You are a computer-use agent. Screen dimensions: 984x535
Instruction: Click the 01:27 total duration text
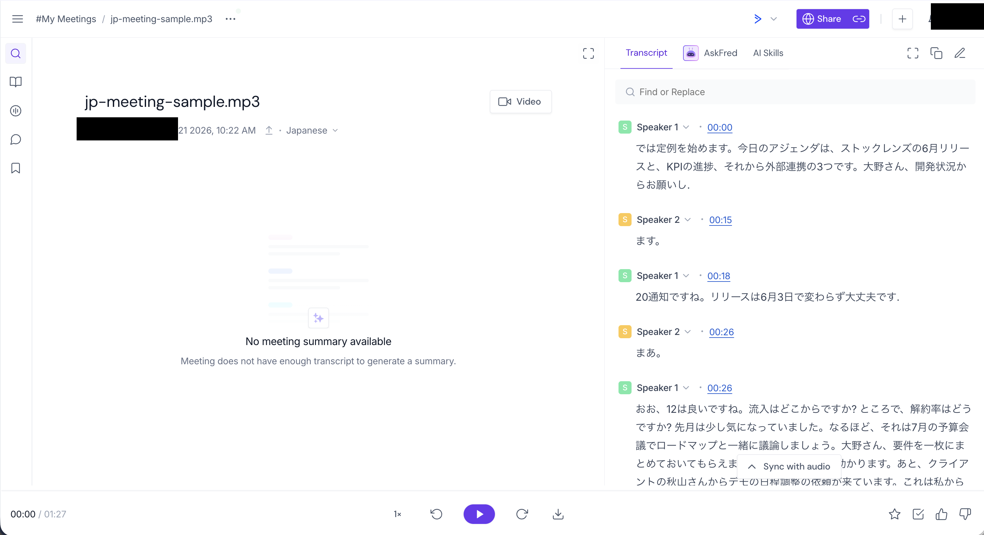click(x=55, y=514)
